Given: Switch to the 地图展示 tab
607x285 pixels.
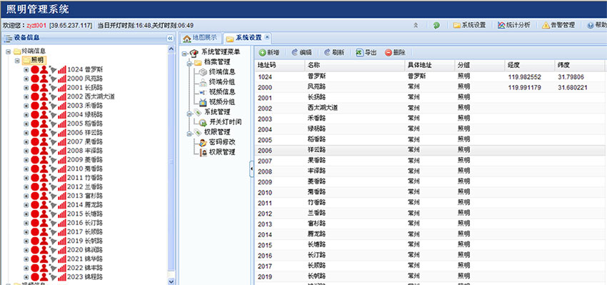Looking at the screenshot, I should (200, 38).
